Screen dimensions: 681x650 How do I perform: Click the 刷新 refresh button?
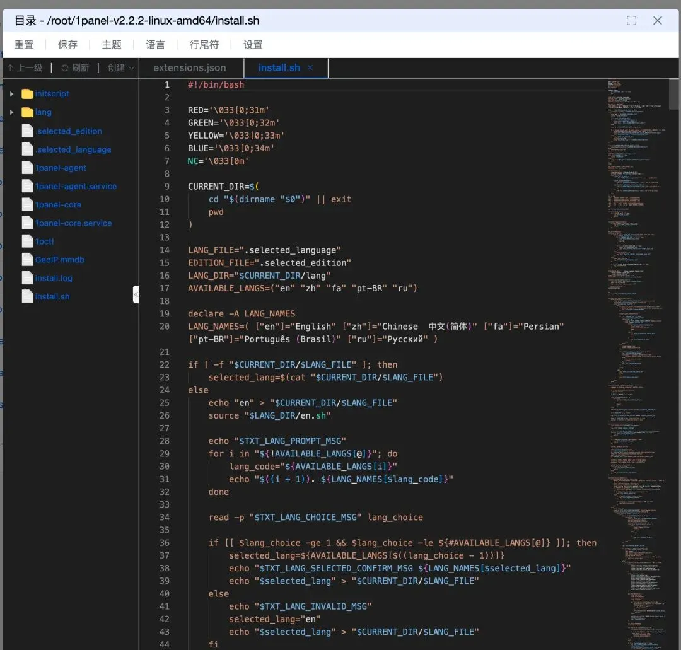(x=75, y=67)
